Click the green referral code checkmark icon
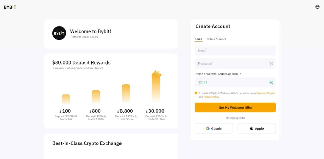Image resolution: width=324 pixels, height=159 pixels. click(271, 82)
